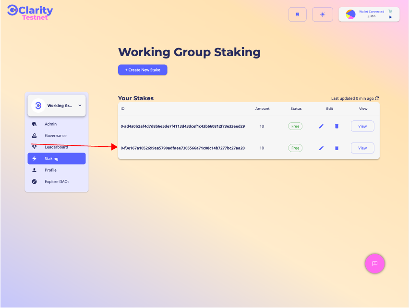Image resolution: width=409 pixels, height=308 pixels.
Task: Navigate to Leaderboard page
Action: coord(56,147)
